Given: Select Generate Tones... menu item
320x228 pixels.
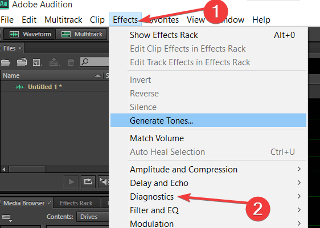Looking at the screenshot, I should (208, 120).
